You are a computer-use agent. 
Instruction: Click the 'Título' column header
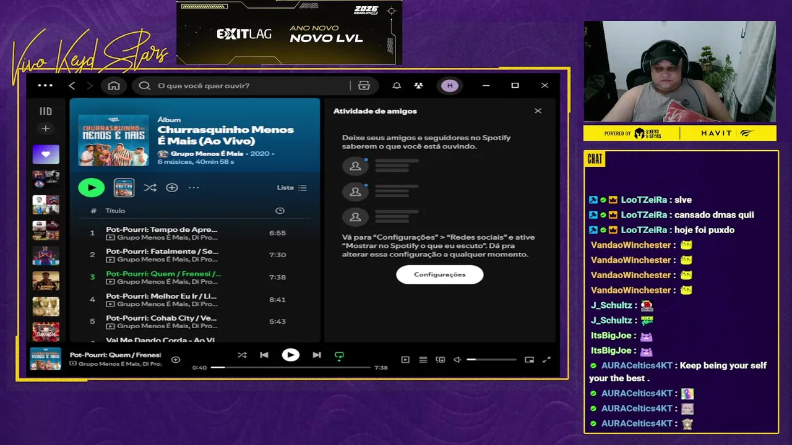(115, 211)
